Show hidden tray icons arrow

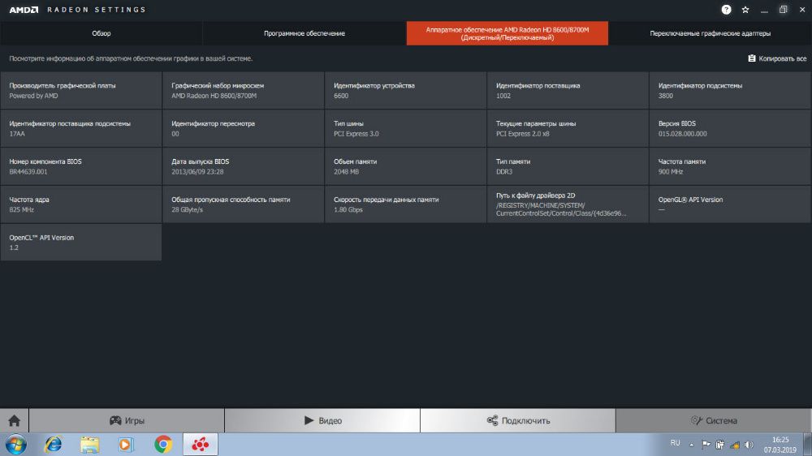(x=691, y=445)
